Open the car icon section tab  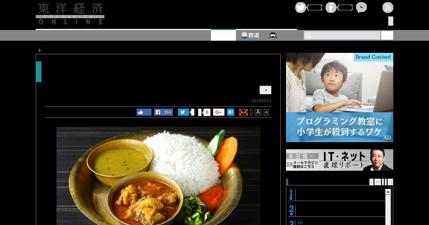click(273, 35)
